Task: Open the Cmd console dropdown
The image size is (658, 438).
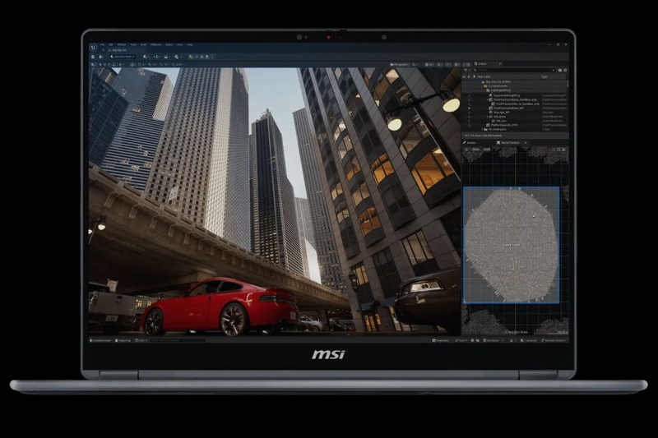Action: coord(141,340)
